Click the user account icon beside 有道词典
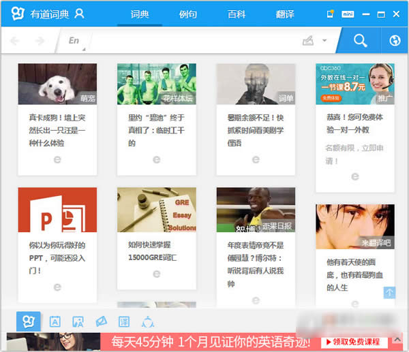 [x=80, y=13]
